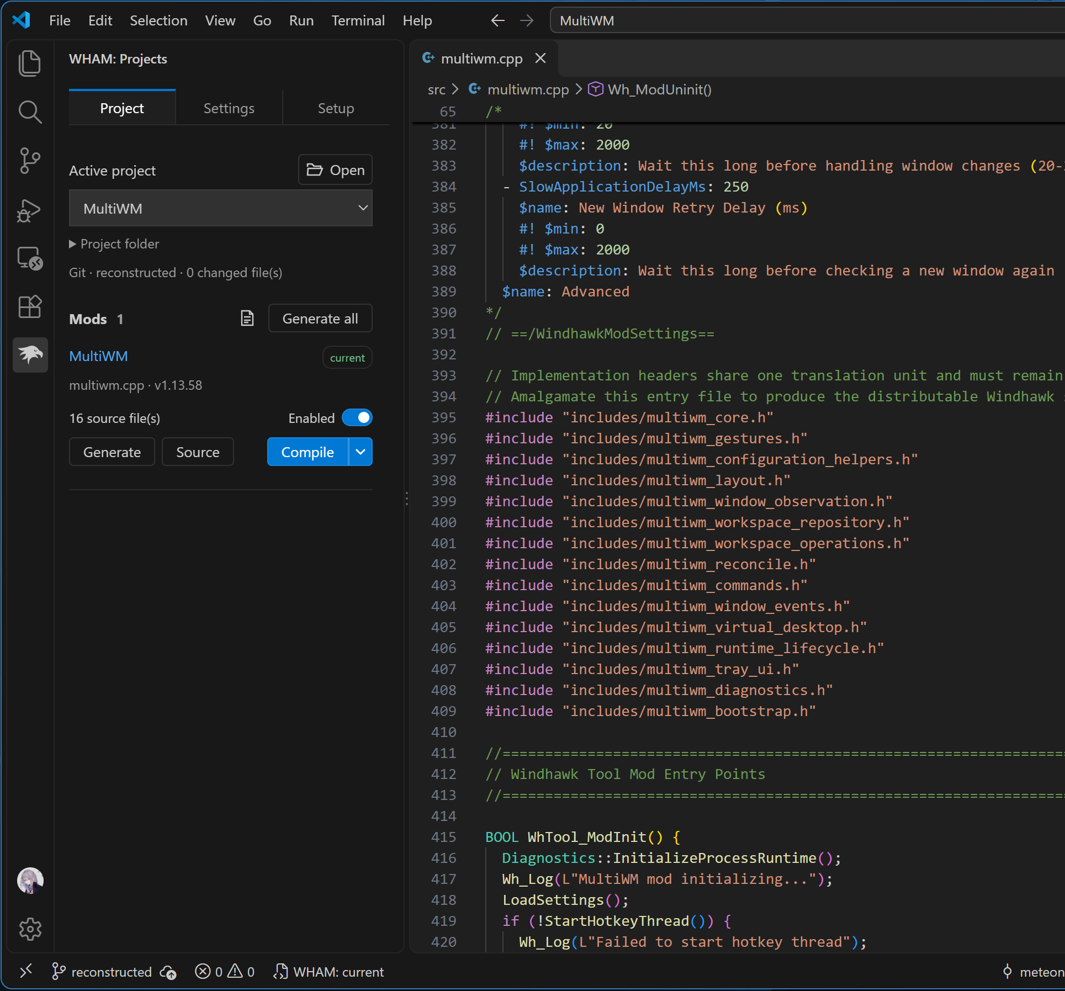The width and height of the screenshot is (1065, 991).
Task: Open the MultiWM mod link
Action: (x=98, y=356)
